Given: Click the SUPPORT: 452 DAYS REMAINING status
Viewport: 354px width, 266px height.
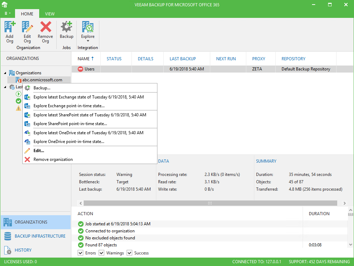Looking at the screenshot, I should point(319,262).
